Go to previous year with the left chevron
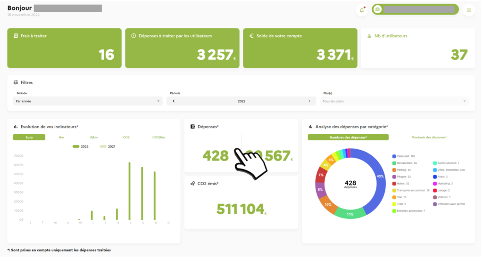Image resolution: width=483 pixels, height=258 pixels. (x=174, y=101)
